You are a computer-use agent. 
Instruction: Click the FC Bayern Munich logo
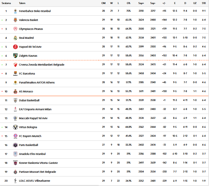coord(15,136)
